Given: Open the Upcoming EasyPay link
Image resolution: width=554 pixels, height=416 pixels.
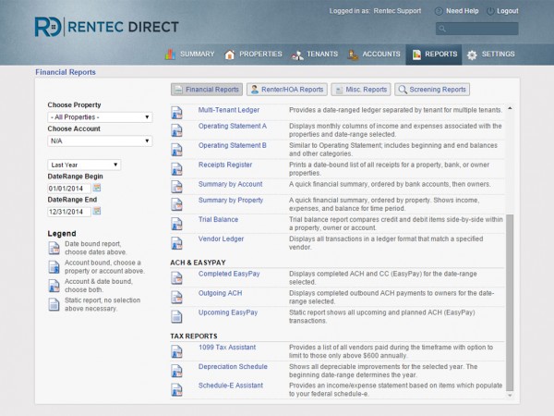Looking at the screenshot, I should click(228, 312).
